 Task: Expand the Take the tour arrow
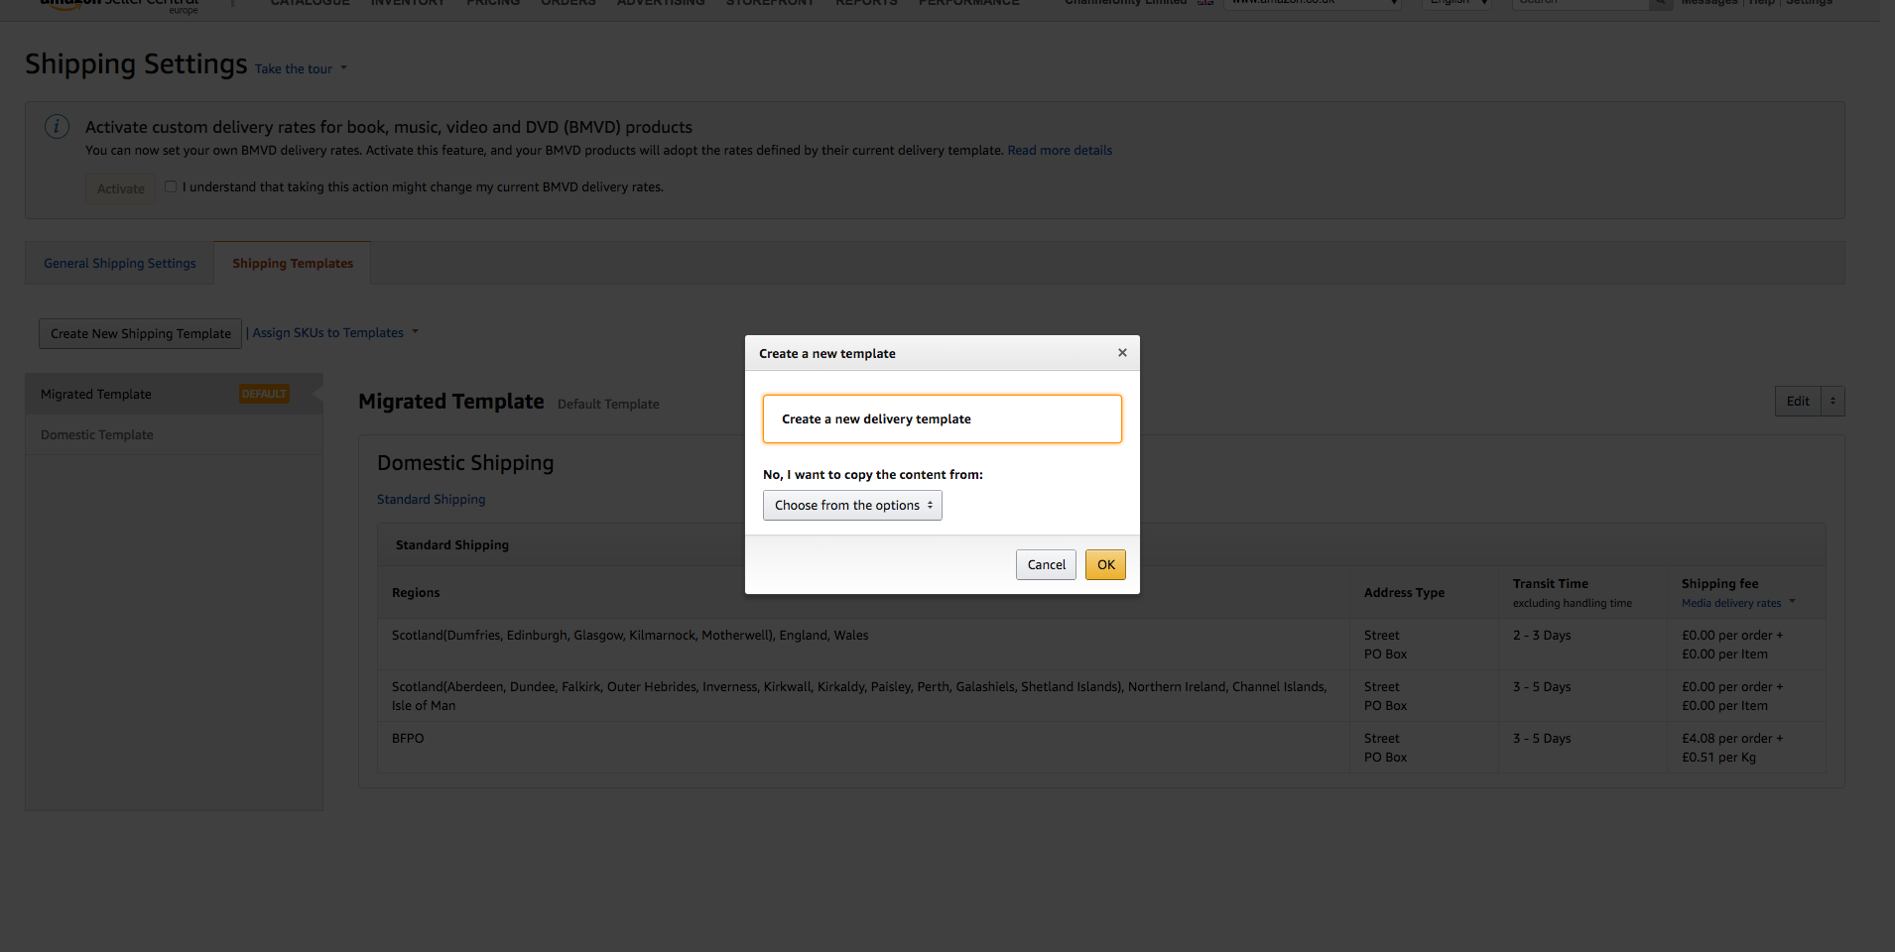click(344, 68)
